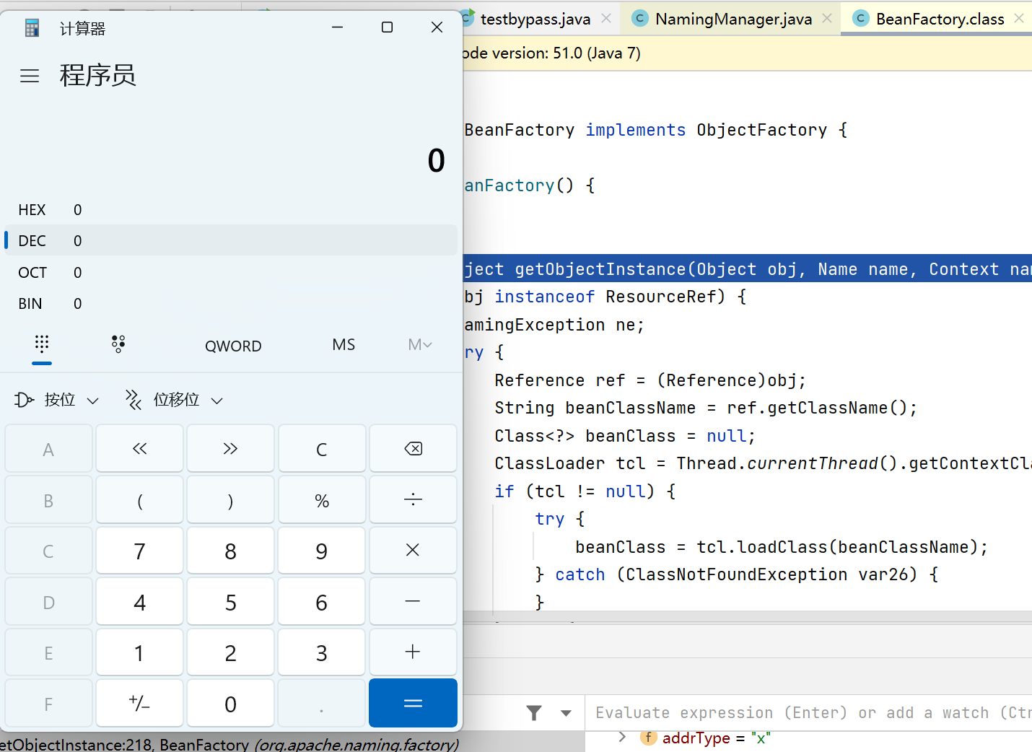Click the calculator display value 0
1032x752 pixels.
(x=436, y=160)
